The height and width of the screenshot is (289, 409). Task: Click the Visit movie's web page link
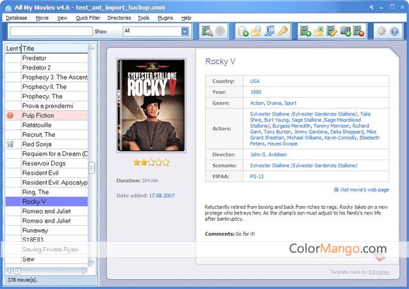[x=364, y=189]
